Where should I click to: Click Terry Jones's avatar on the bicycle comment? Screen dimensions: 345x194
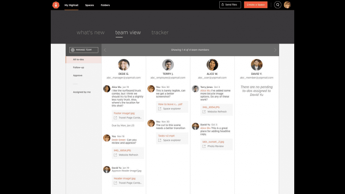(x=195, y=89)
